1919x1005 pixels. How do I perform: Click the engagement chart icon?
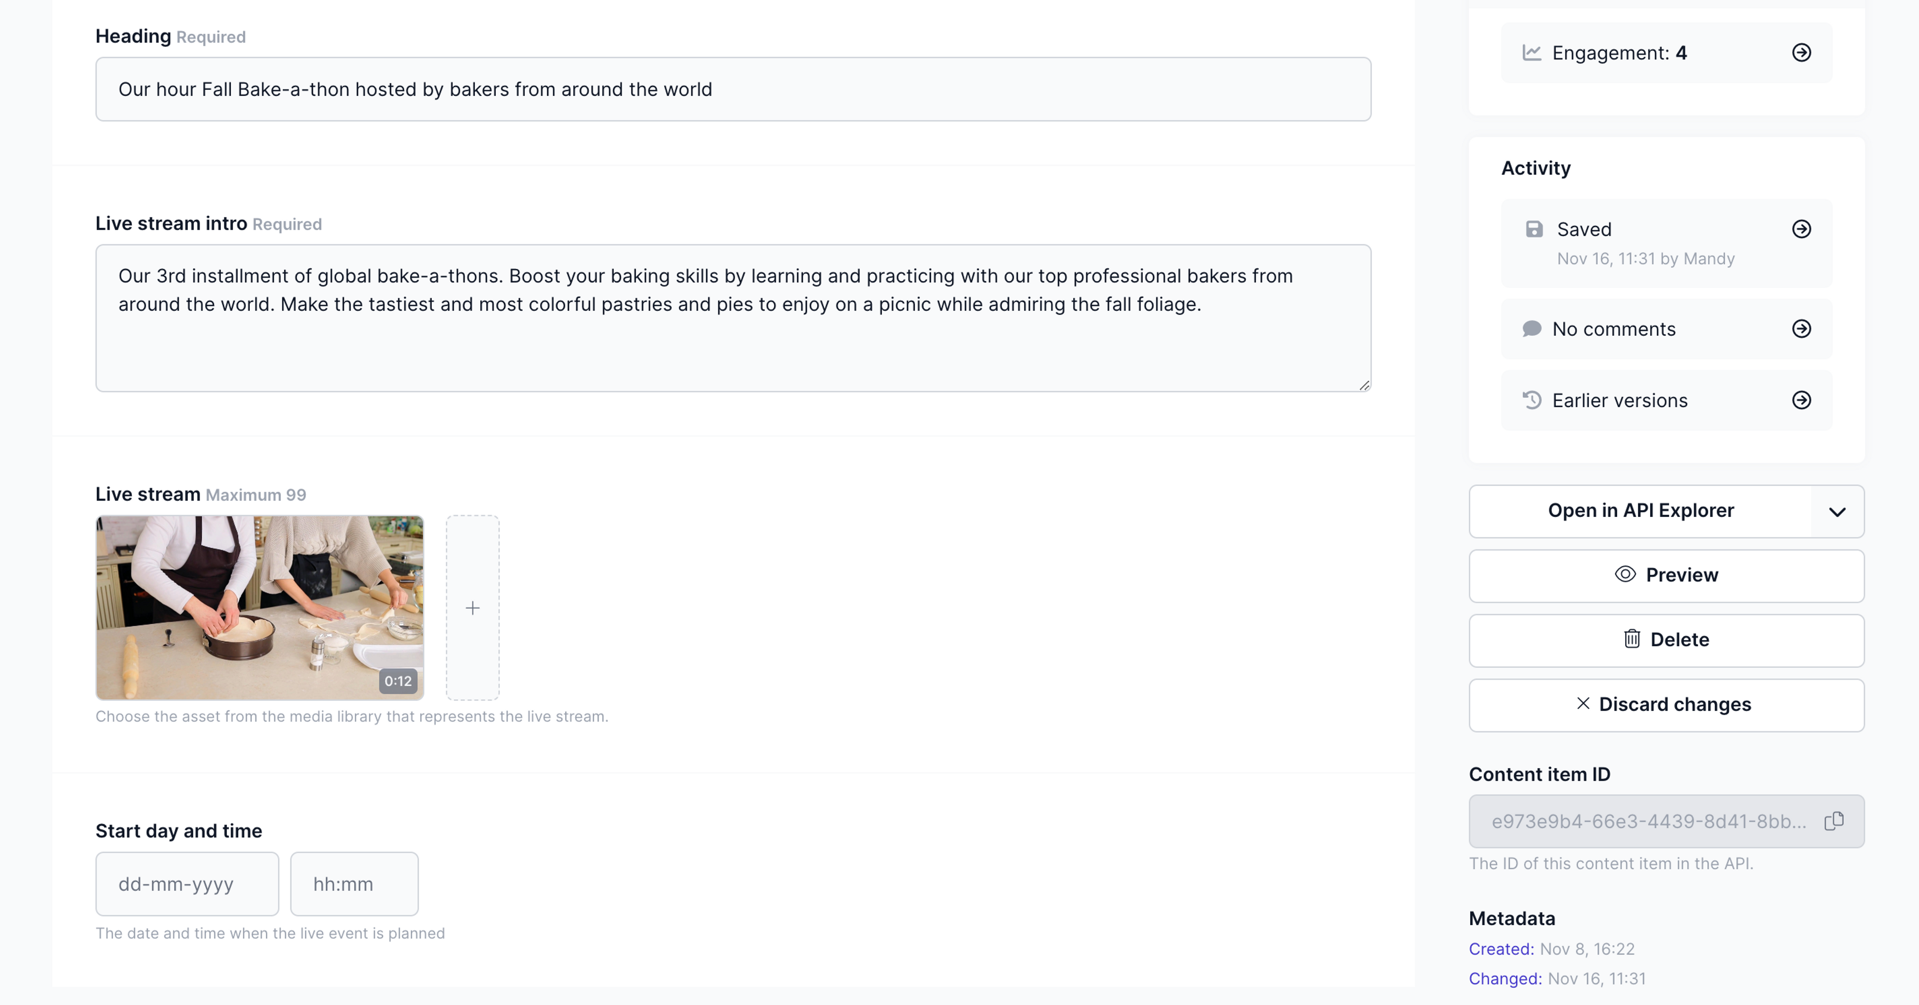[x=1532, y=53]
